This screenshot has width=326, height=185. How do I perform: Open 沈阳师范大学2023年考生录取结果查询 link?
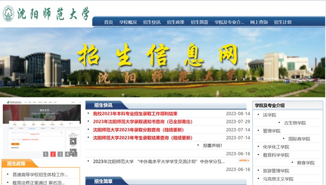pyautogui.click(x=143, y=138)
